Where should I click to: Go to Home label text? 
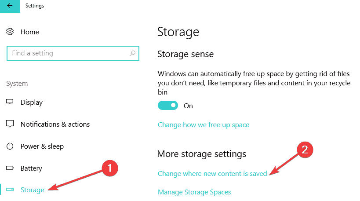(x=30, y=32)
